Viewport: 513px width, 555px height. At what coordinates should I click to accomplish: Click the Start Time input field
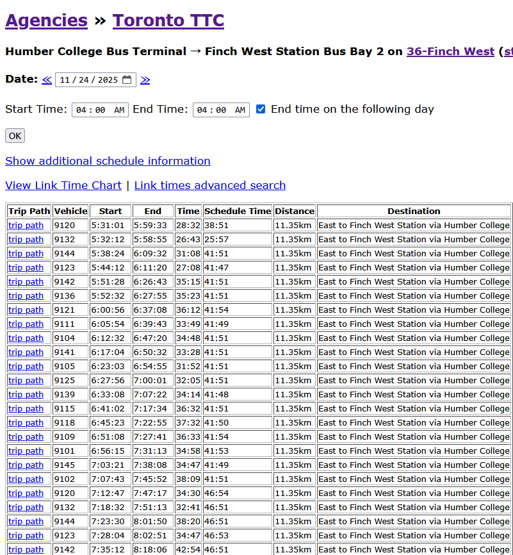(x=100, y=110)
